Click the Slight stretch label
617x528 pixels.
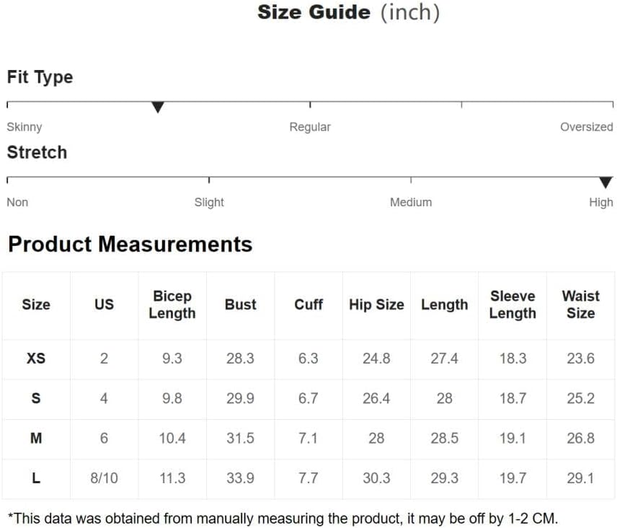[x=209, y=203]
